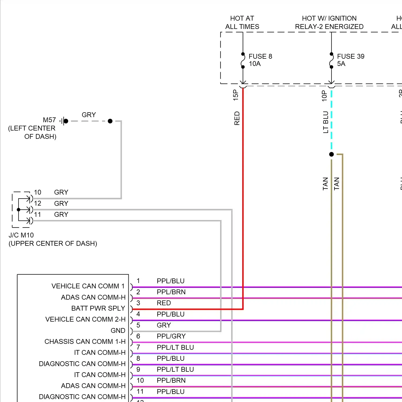Toggle the junction dot inside the J/C M10 bracket
This screenshot has height=402, width=402.
pyautogui.click(x=18, y=209)
